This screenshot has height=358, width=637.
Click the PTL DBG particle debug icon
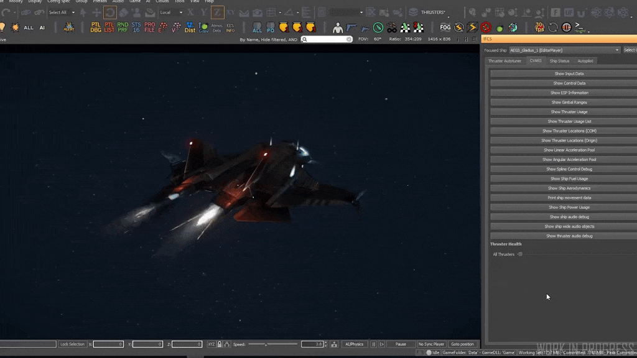click(x=96, y=27)
